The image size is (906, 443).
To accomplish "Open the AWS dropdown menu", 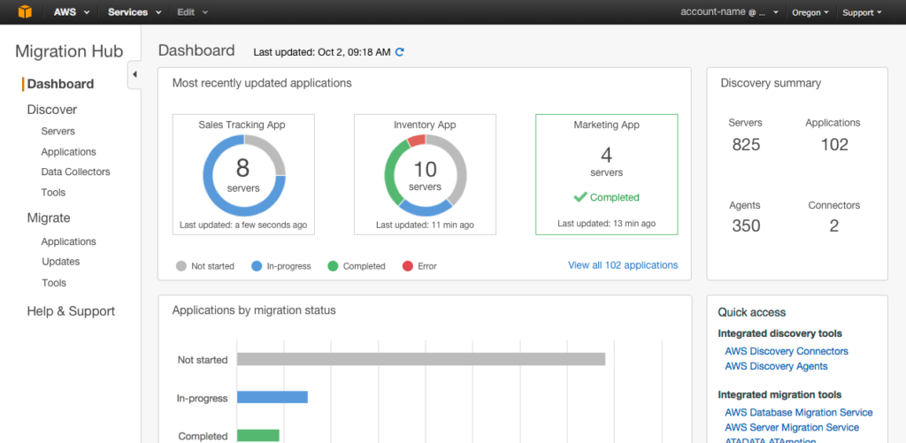I will [72, 12].
